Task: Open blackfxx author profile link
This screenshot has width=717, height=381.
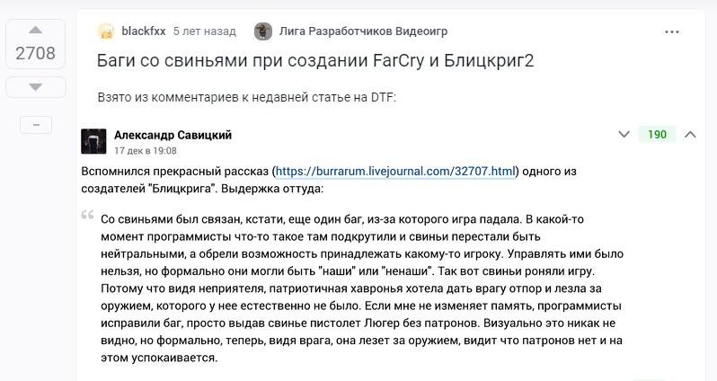Action: coord(144,31)
